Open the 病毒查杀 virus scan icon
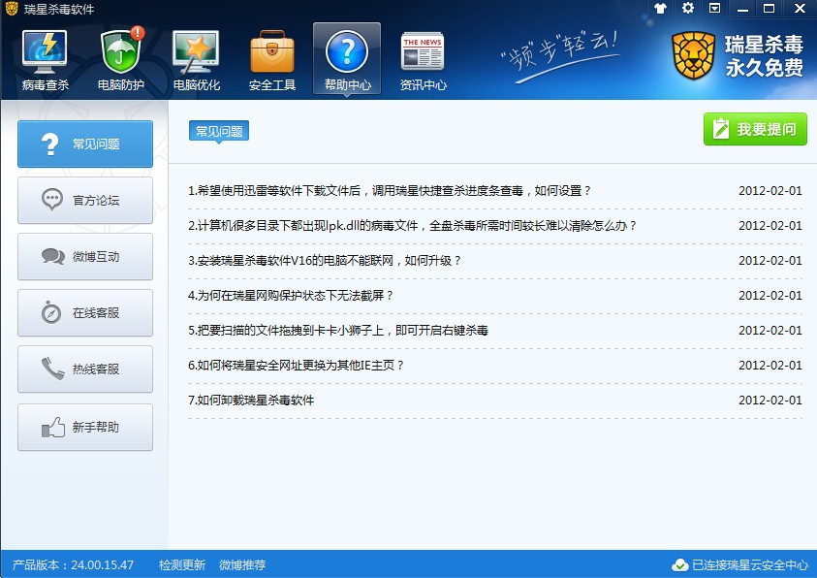Screen dimensions: 817x578 [45, 53]
